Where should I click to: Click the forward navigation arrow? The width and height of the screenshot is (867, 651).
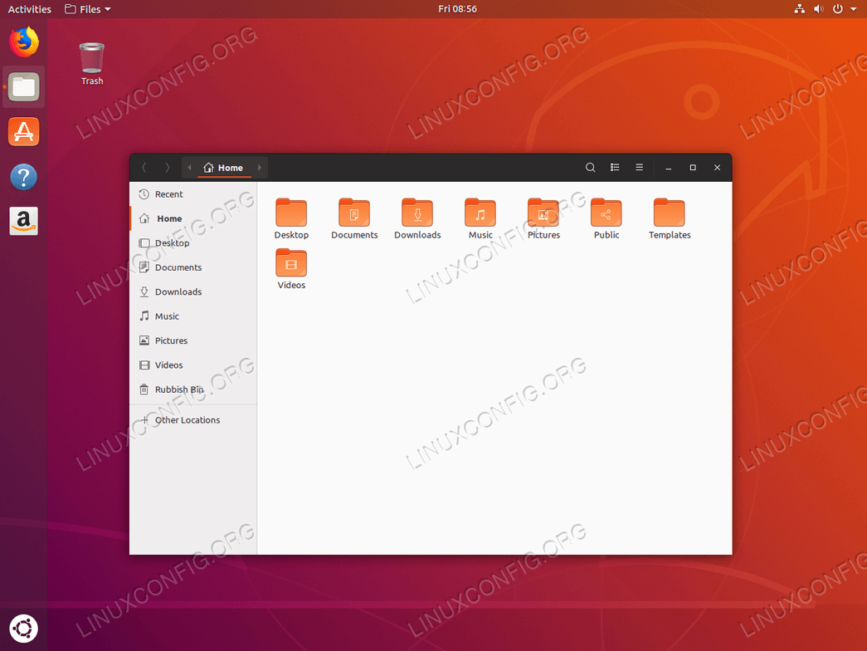[x=167, y=167]
